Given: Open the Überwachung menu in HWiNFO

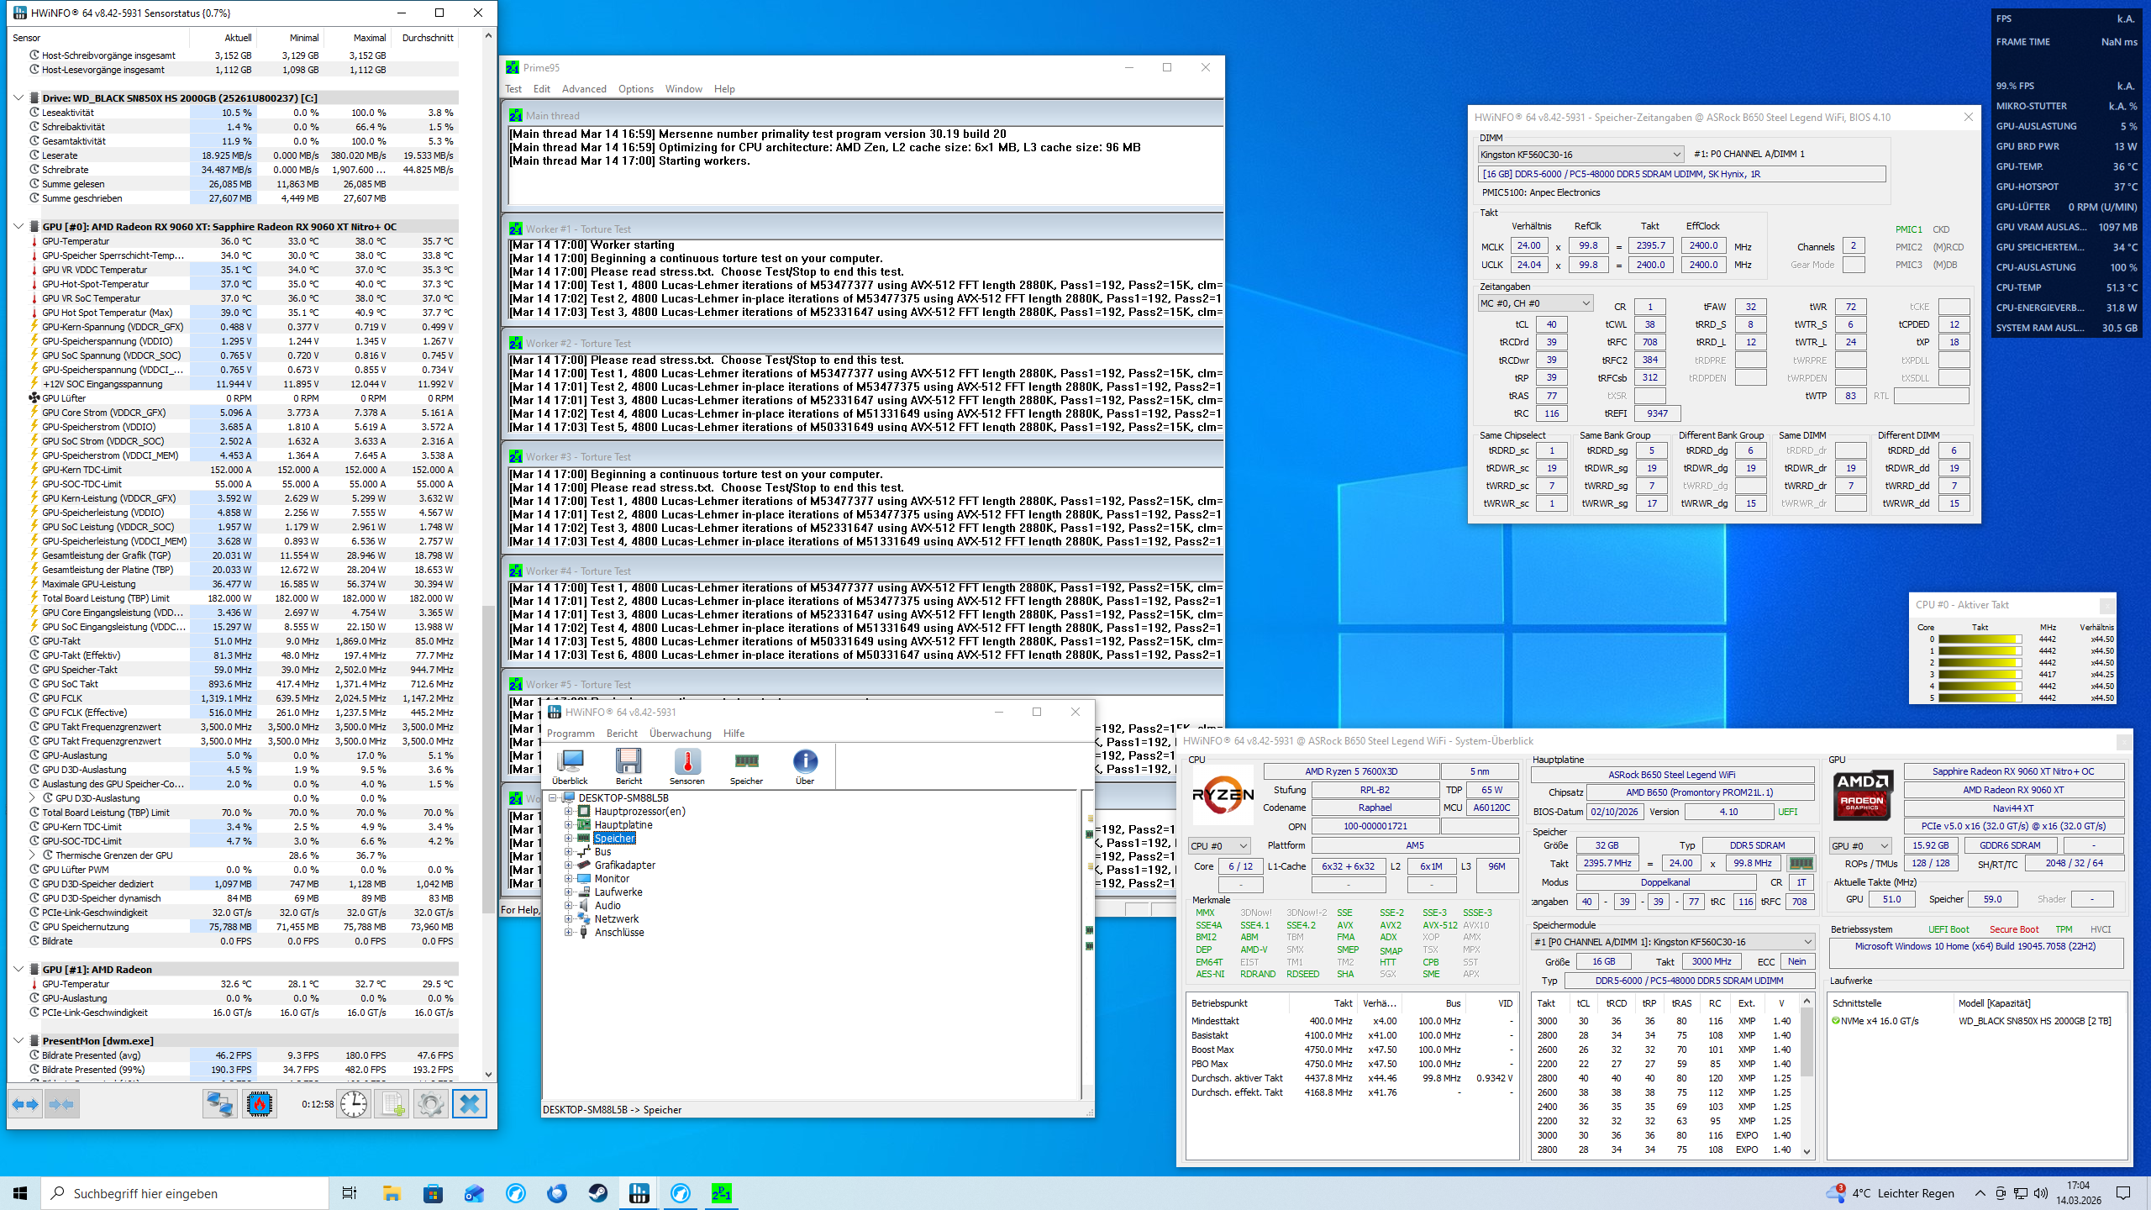Looking at the screenshot, I should click(680, 734).
